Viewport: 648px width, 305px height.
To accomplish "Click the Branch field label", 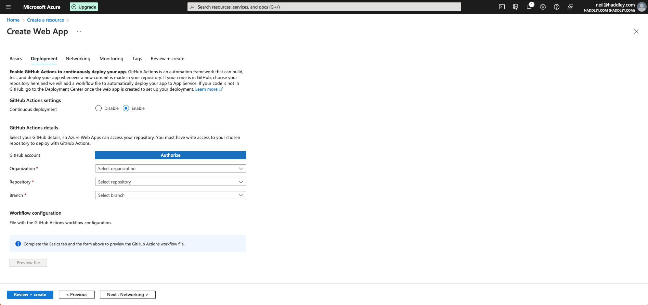I will [16, 195].
